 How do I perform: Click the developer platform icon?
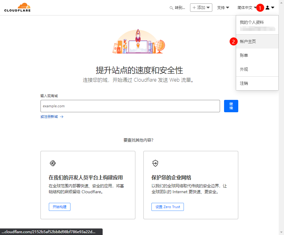[53, 163]
